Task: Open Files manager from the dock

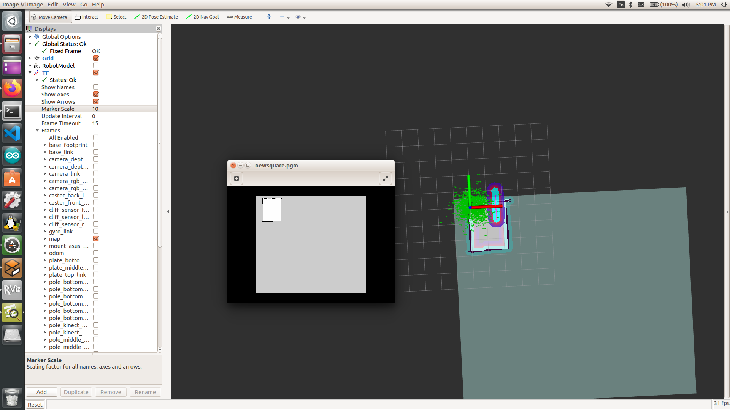Action: click(12, 44)
